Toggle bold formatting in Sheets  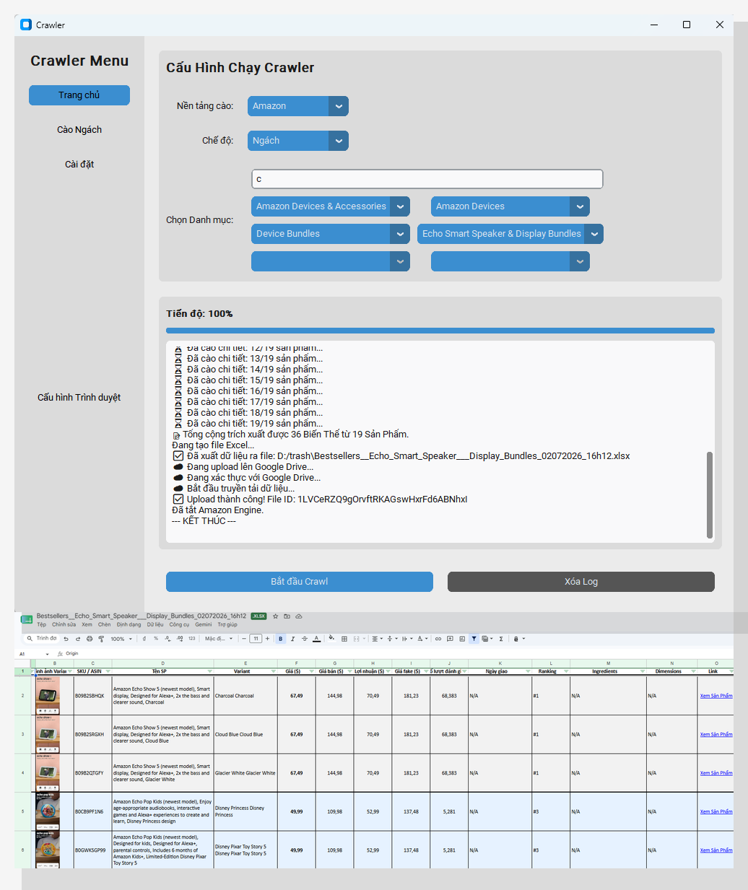281,639
